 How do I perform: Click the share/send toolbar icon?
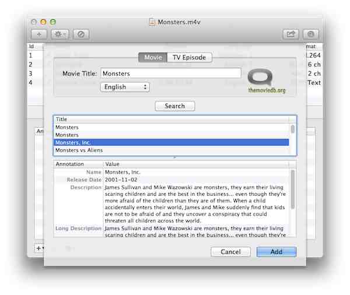point(291,34)
